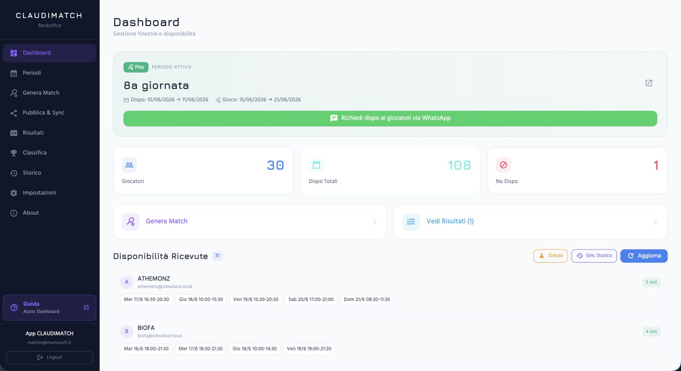Expand Genera Match card chevron

(375, 222)
